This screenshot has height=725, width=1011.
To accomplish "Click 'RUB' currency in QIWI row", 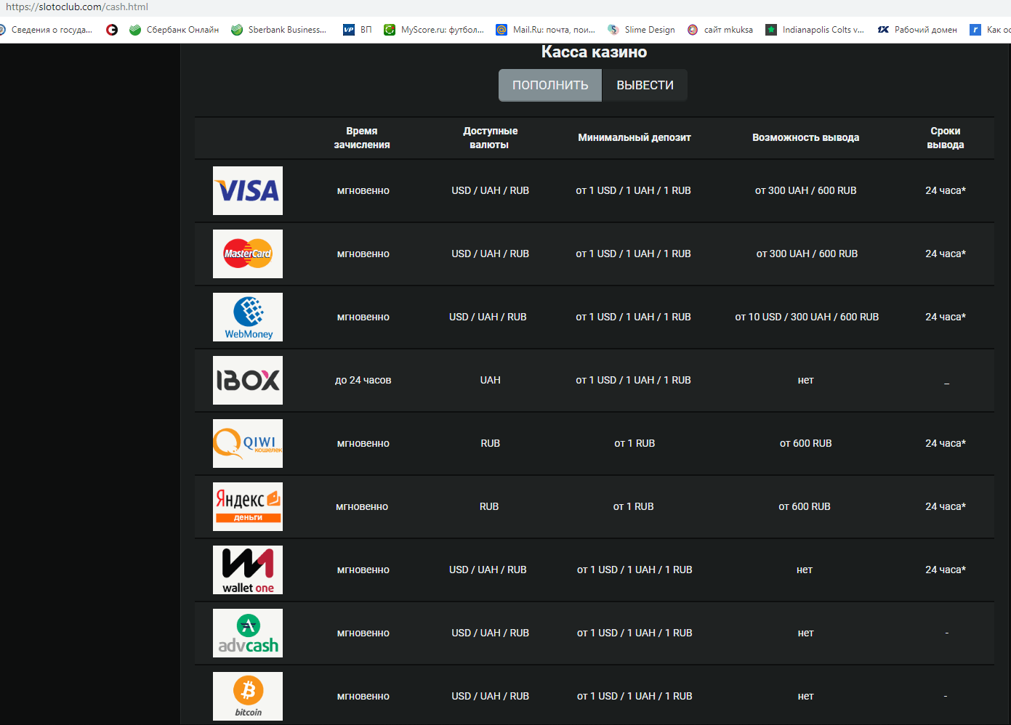I will click(490, 443).
